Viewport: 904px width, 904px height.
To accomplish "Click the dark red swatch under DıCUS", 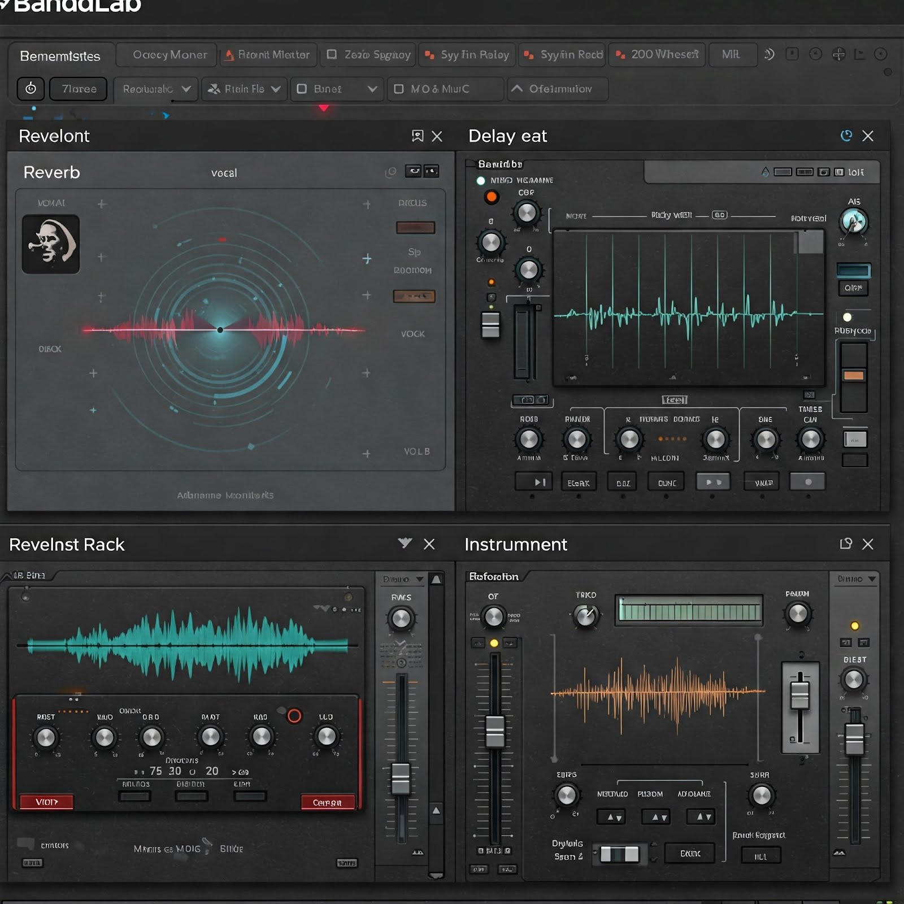I will (415, 228).
